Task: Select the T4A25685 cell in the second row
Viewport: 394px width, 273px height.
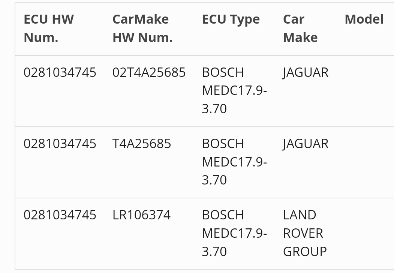Action: click(142, 144)
